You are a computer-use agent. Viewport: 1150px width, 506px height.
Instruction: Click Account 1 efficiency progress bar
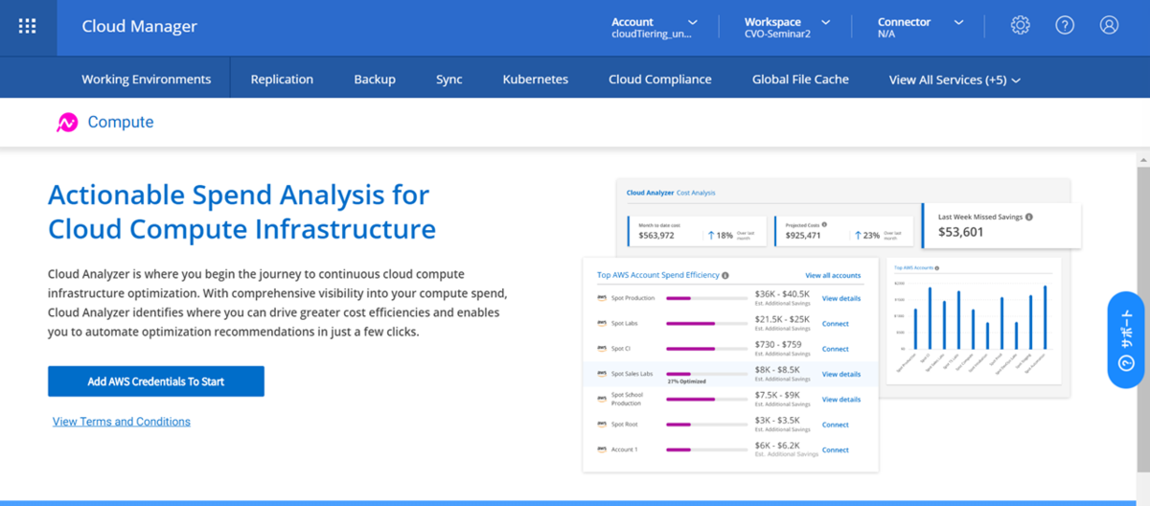pyautogui.click(x=707, y=449)
